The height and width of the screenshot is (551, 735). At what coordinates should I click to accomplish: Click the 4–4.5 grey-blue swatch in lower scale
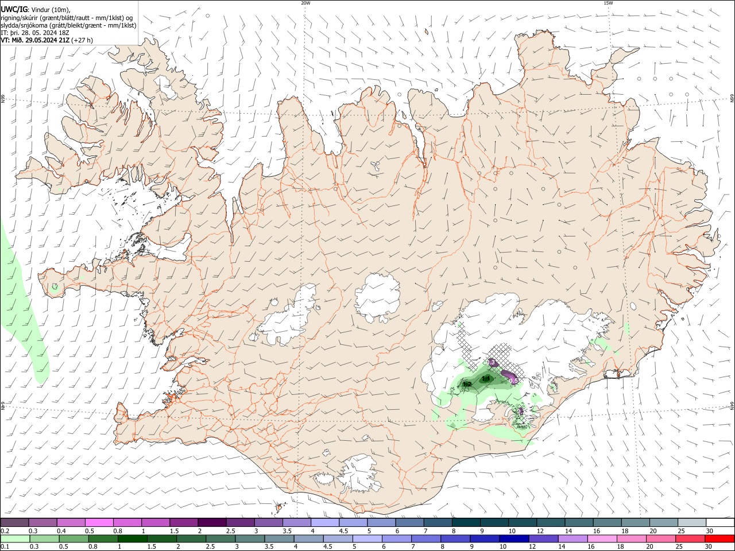coord(308,539)
